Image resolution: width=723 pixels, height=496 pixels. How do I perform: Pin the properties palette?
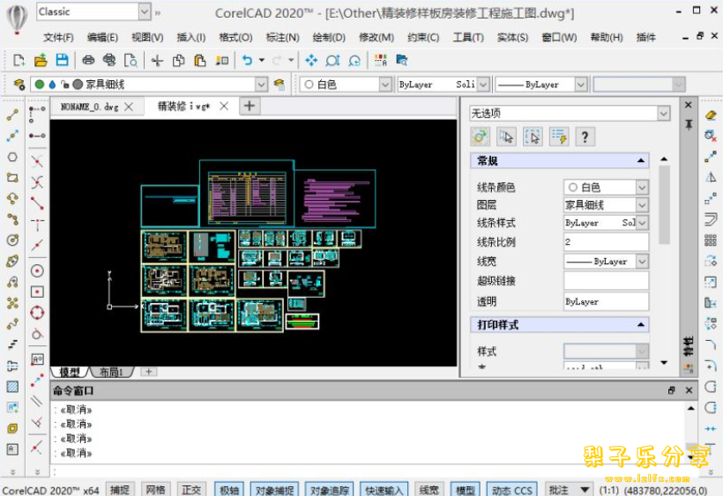(689, 125)
